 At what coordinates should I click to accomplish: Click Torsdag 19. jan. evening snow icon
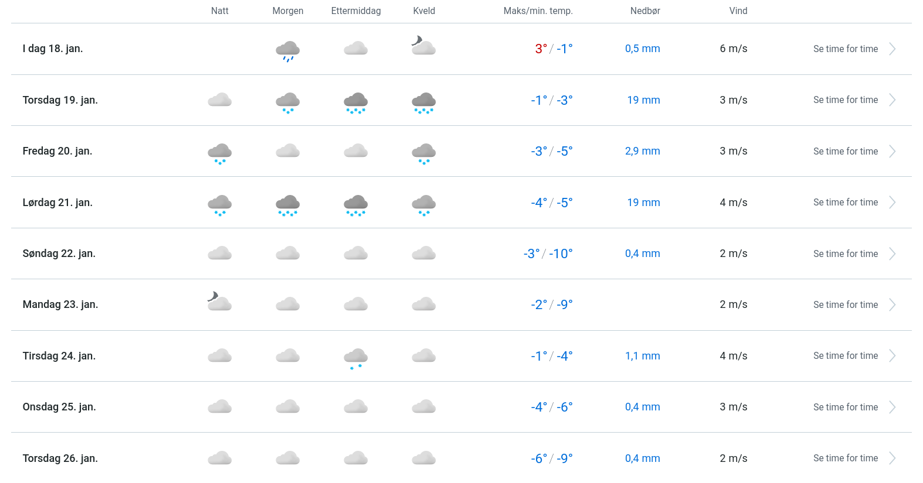click(423, 102)
